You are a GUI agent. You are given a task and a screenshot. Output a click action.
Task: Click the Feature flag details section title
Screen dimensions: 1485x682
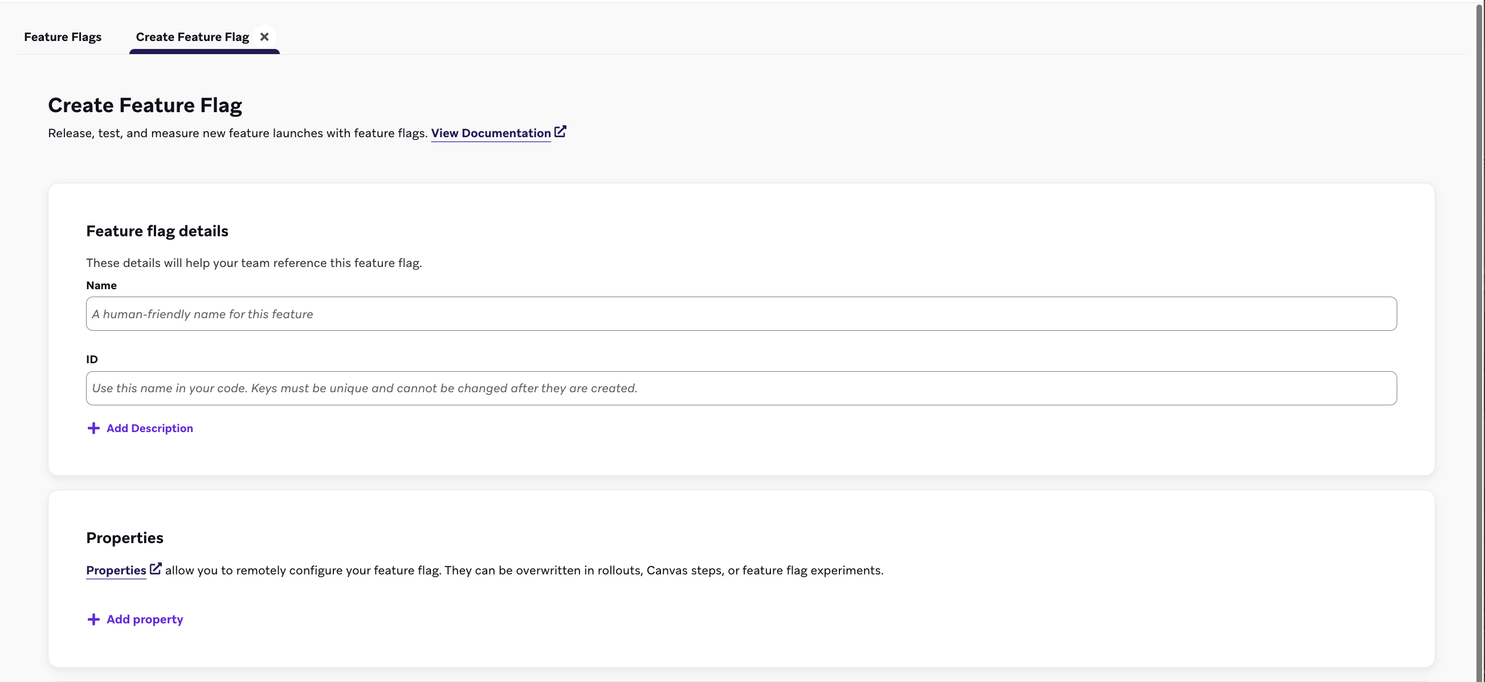coord(157,231)
